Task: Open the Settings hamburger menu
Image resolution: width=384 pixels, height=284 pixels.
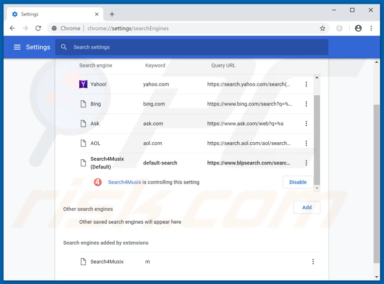Action: [x=17, y=47]
